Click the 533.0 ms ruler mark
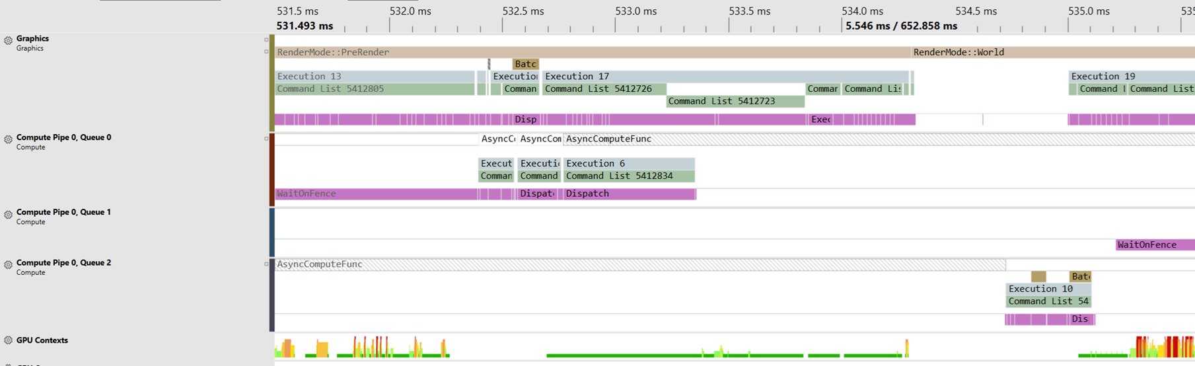The height and width of the screenshot is (366, 1195). tap(636, 11)
